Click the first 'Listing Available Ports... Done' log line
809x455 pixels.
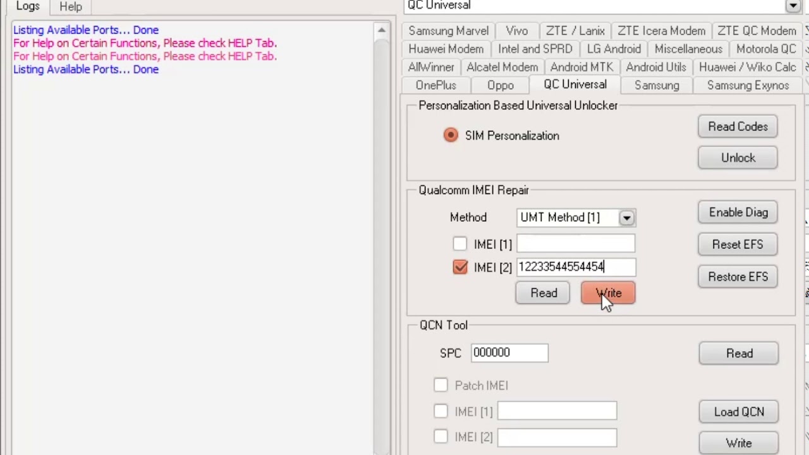86,30
